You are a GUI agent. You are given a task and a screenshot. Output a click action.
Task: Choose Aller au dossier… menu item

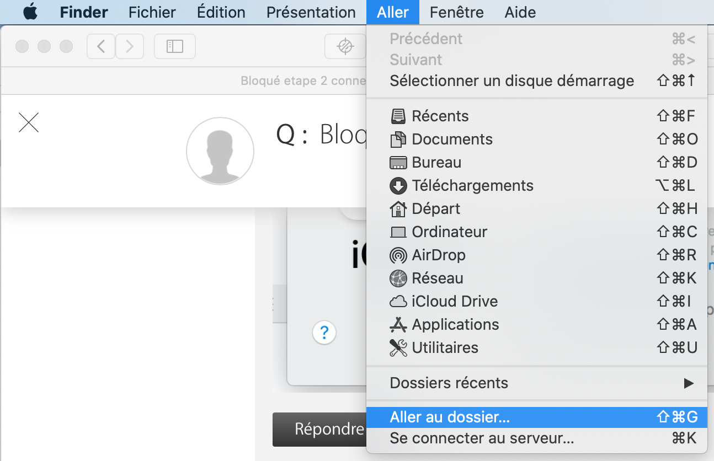[x=450, y=417]
